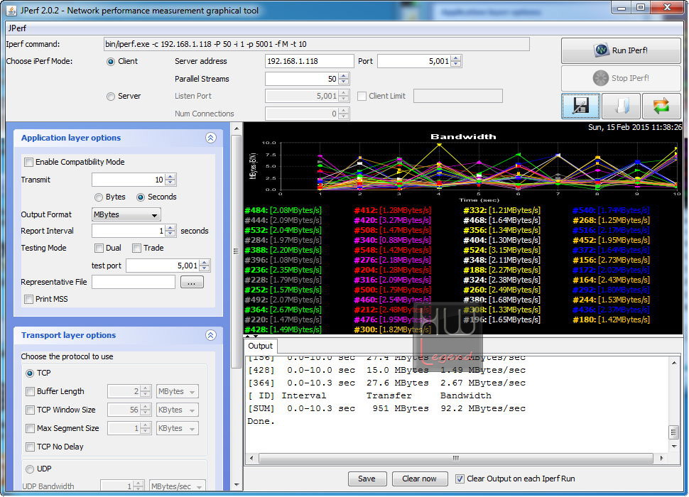Open the Output Format dropdown
This screenshot has width=689, height=497.
[126, 214]
